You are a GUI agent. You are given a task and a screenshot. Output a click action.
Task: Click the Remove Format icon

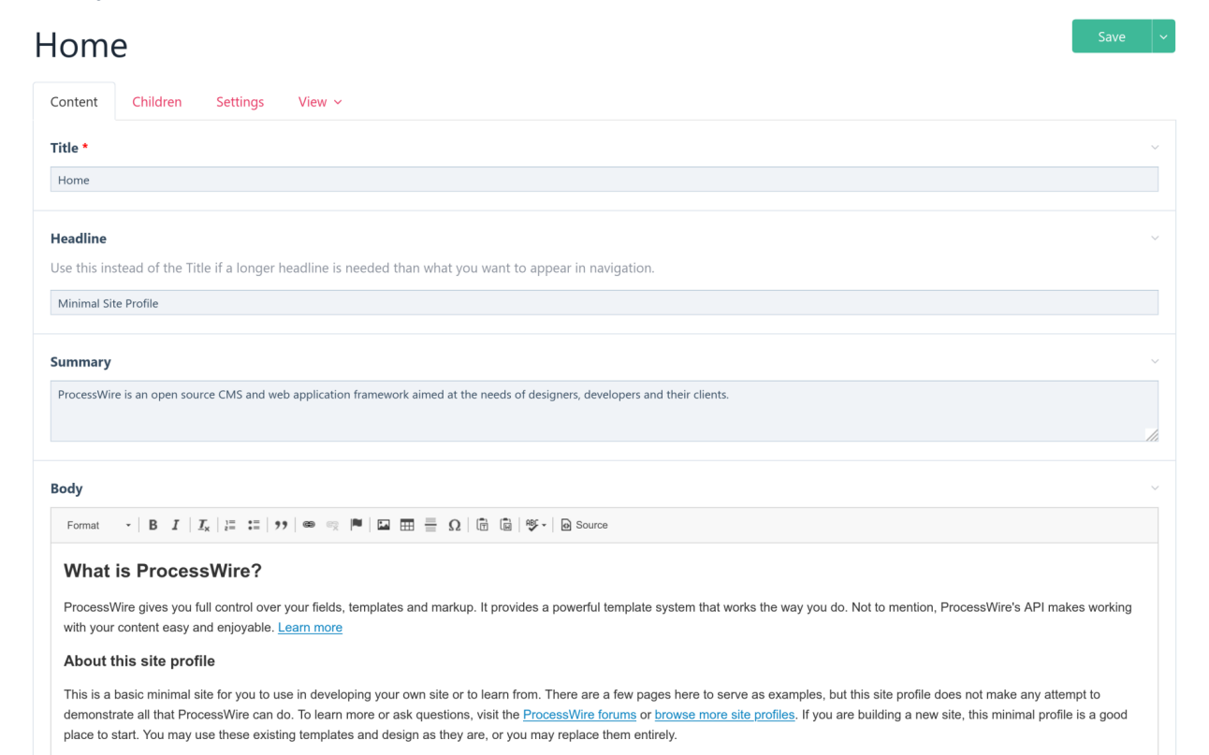203,526
